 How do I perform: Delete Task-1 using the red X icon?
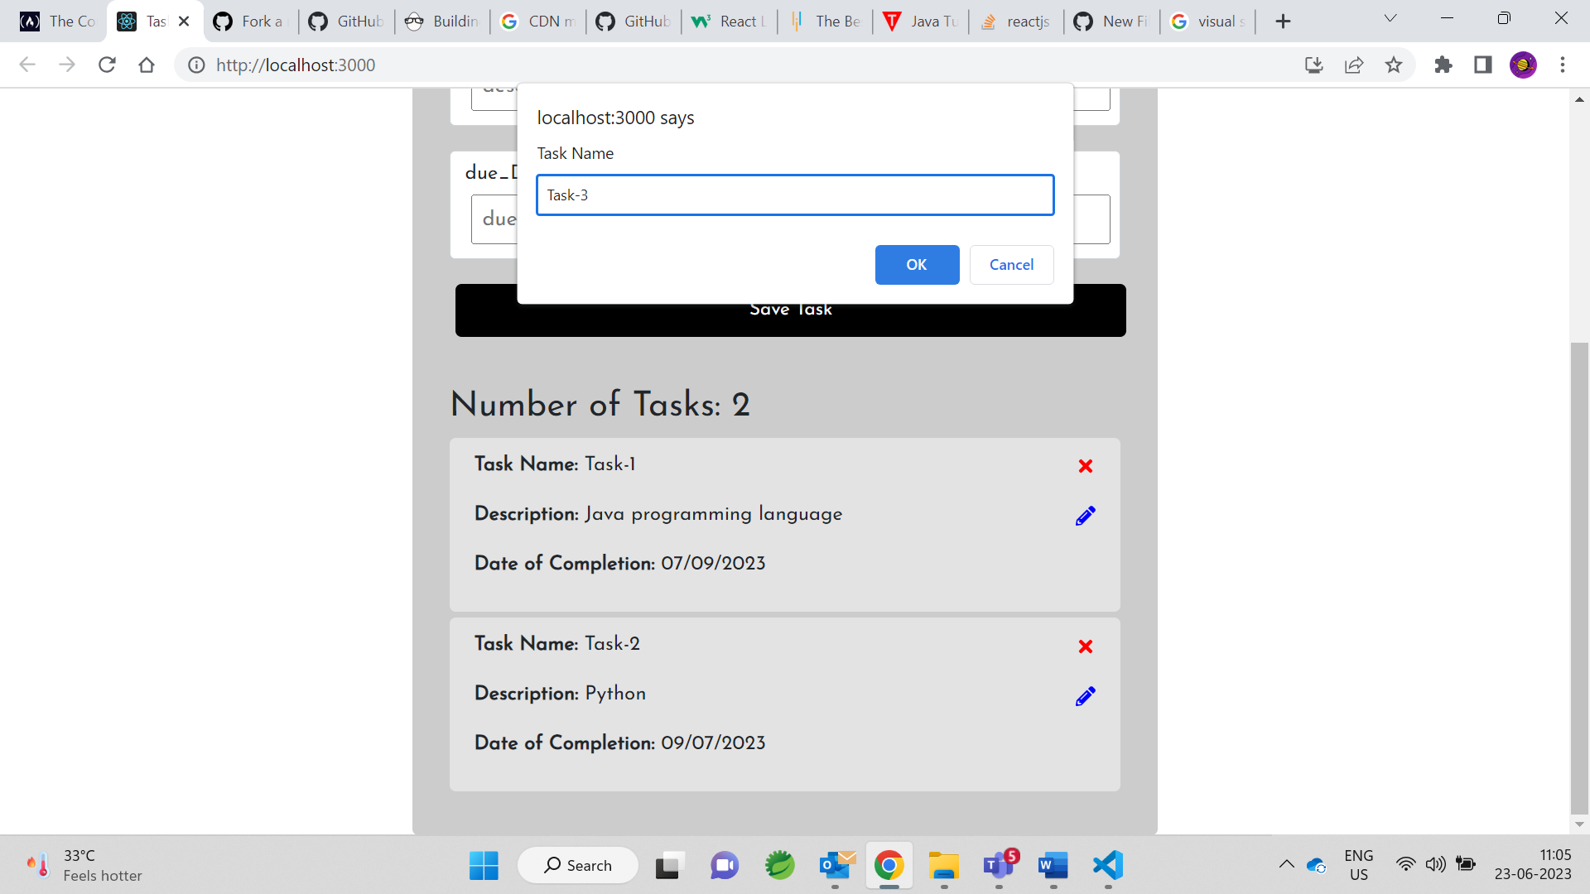pos(1086,466)
